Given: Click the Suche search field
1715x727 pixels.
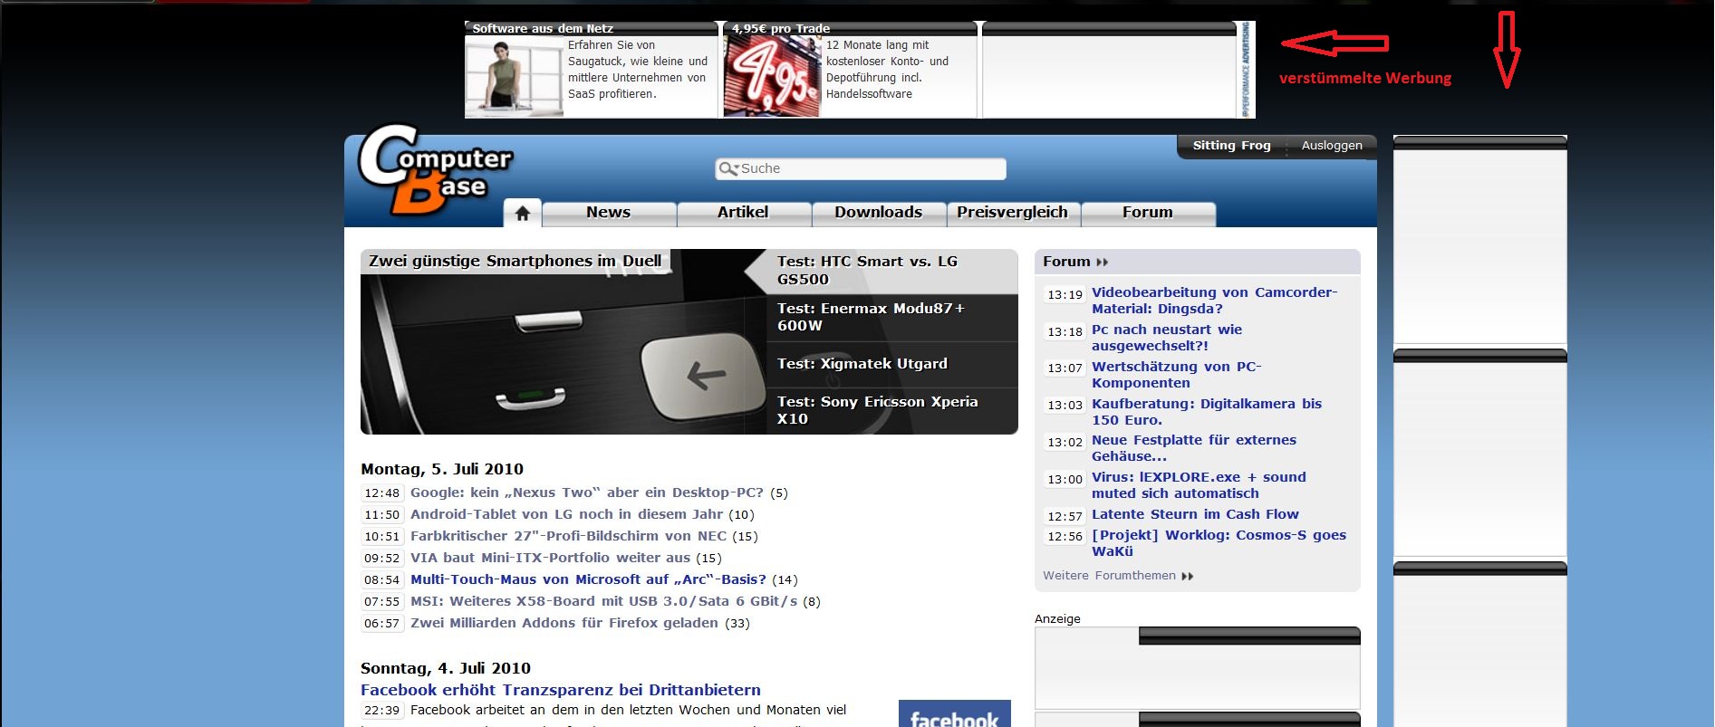Looking at the screenshot, I should [861, 168].
